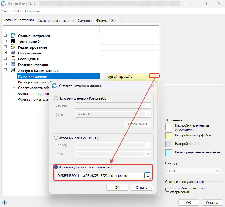
Task: Click the Редактирование icon
Action: tap(13, 47)
